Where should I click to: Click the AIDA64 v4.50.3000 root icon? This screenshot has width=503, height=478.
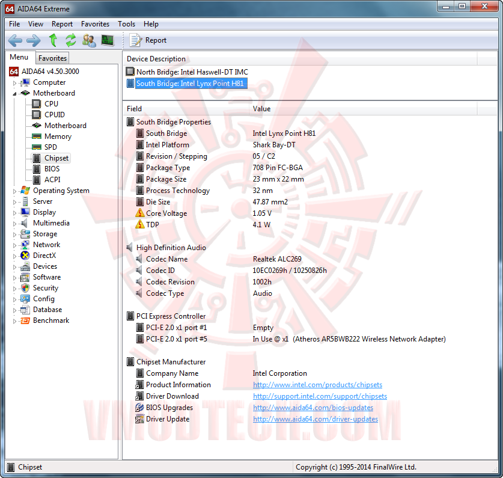13,72
